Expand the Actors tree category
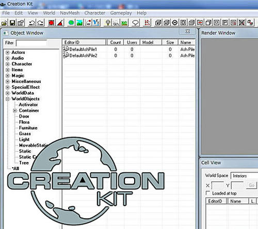Image resolution: width=258 pixels, height=229 pixels. click(x=7, y=53)
